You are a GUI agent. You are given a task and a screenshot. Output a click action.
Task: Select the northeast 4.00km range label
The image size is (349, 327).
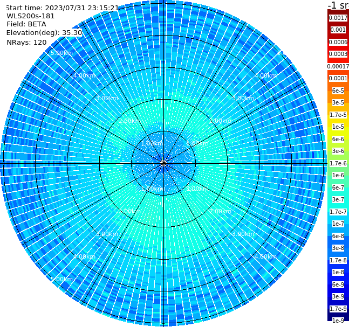pyautogui.click(x=265, y=75)
